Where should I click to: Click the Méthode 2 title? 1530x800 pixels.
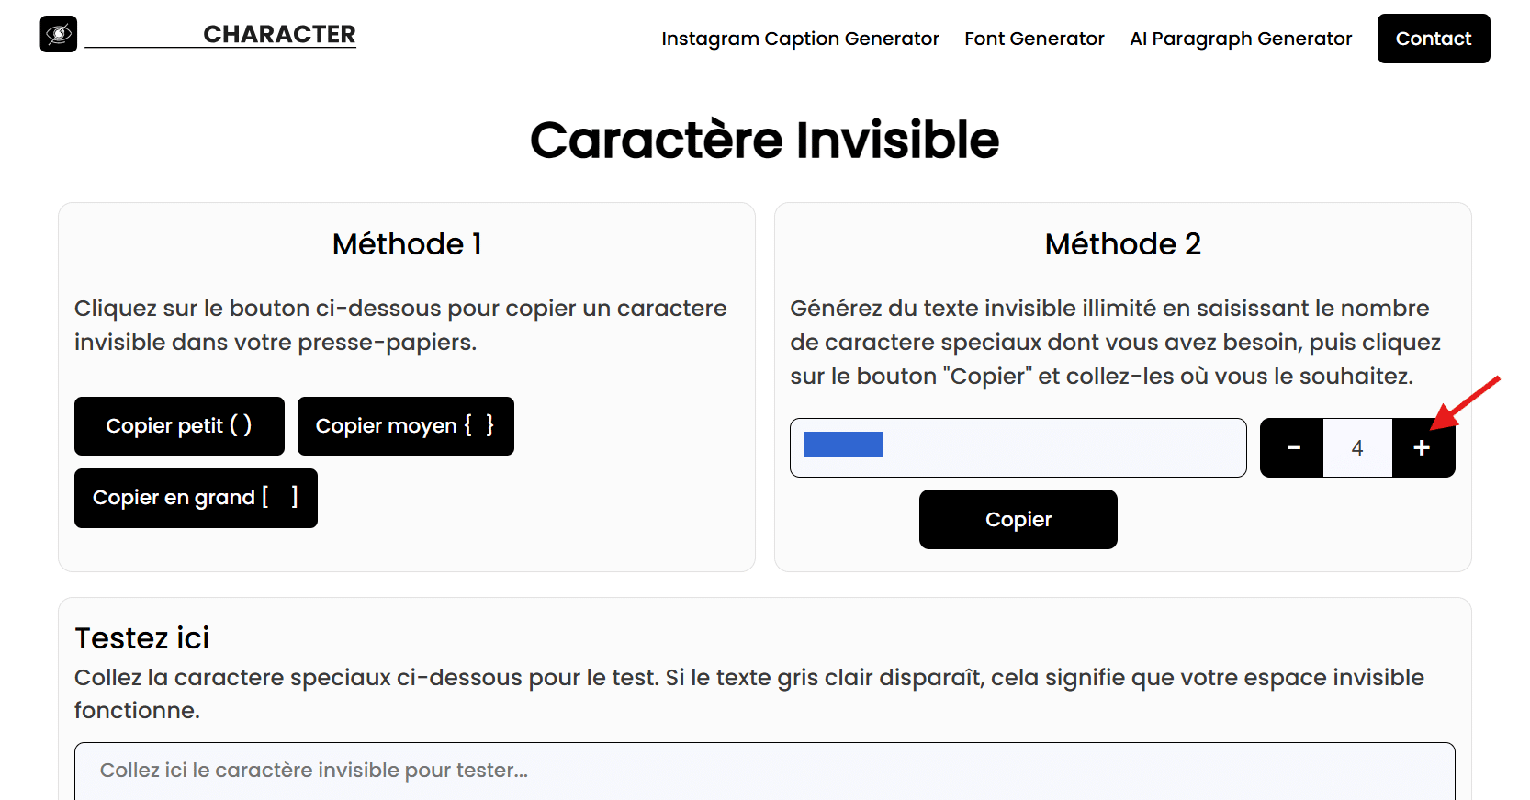[1122, 244]
